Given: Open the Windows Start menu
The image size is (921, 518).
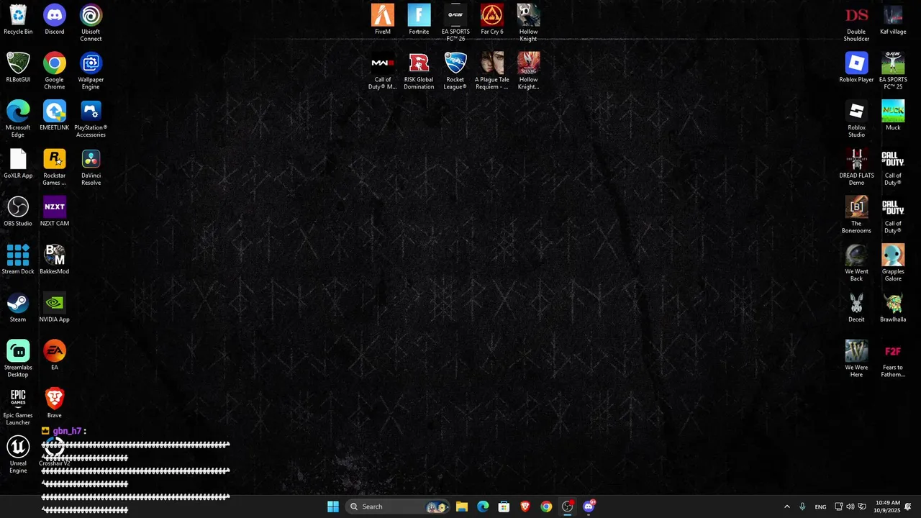Looking at the screenshot, I should click(x=333, y=506).
